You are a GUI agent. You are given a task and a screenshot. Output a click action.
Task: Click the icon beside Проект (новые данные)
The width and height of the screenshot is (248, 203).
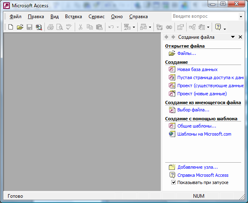[x=172, y=94]
